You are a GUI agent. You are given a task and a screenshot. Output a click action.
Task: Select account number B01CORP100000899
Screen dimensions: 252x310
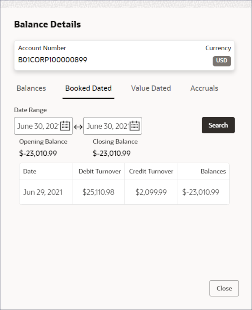click(52, 60)
